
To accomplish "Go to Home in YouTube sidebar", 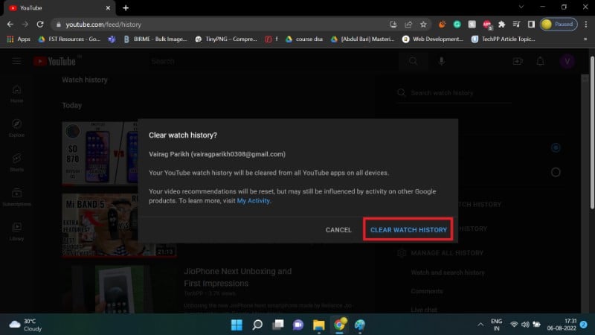I will (x=16, y=95).
